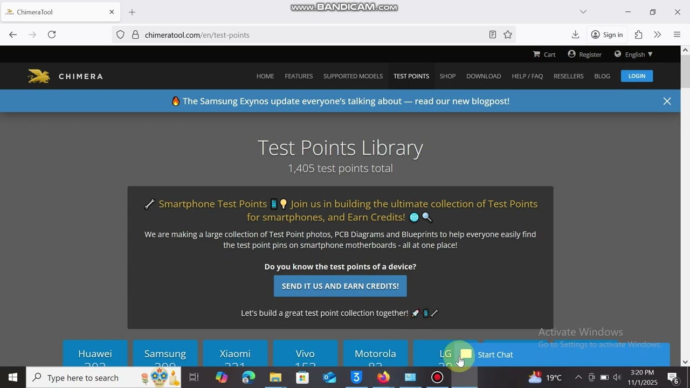Switch to Firefox in the taskbar
This screenshot has height=388, width=690.
click(383, 377)
